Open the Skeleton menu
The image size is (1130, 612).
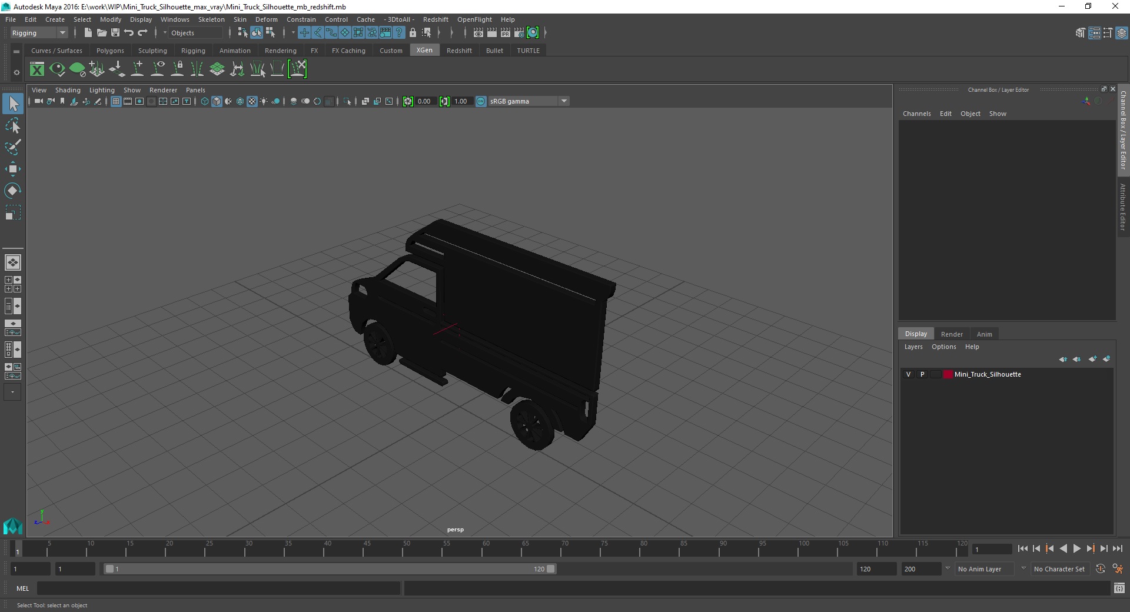(211, 19)
